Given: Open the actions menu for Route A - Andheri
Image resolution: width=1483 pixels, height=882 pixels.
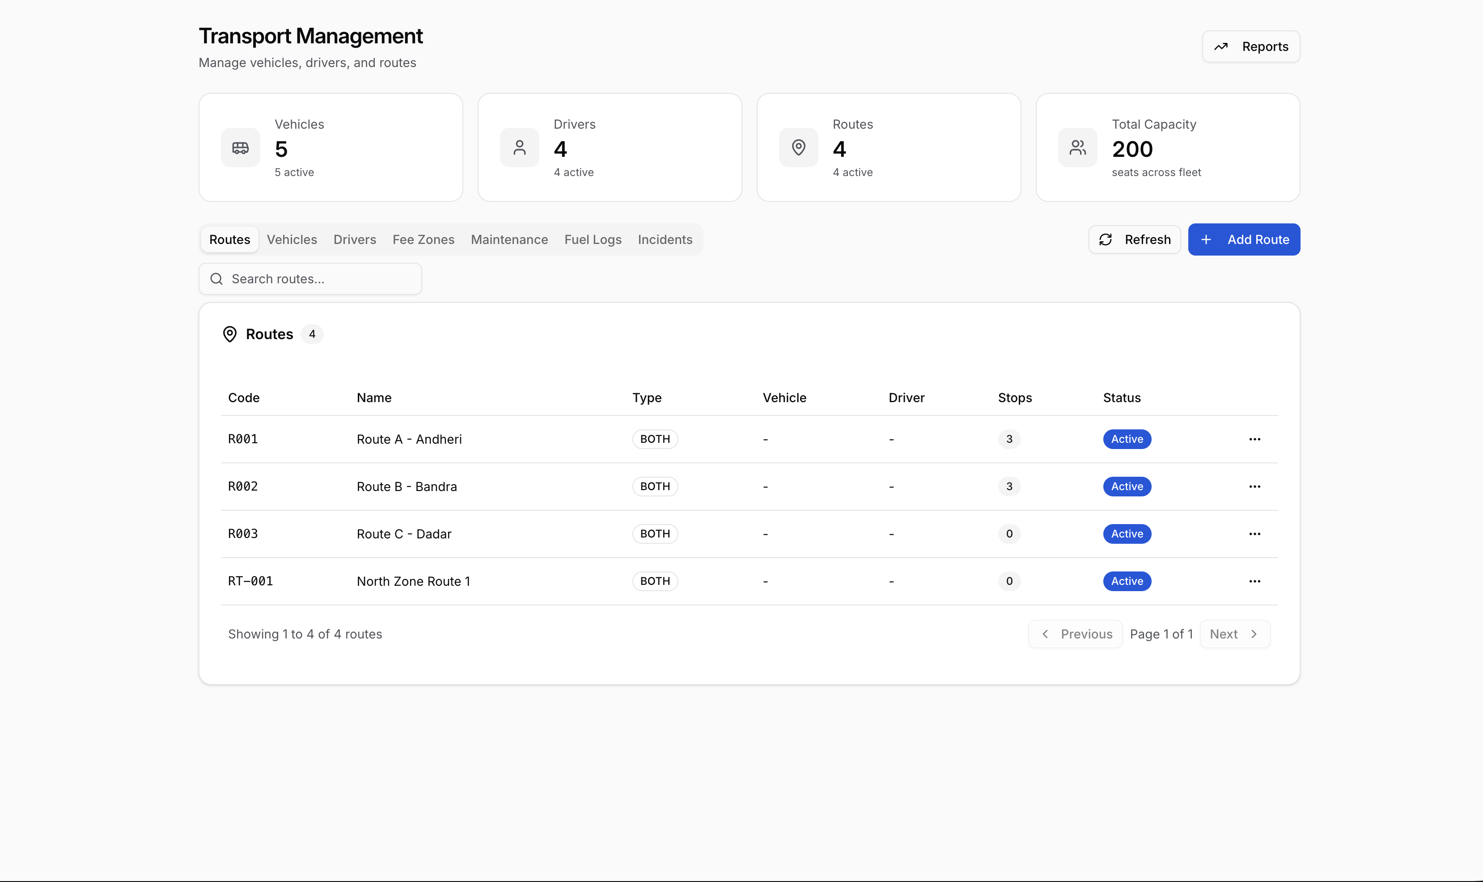Looking at the screenshot, I should point(1254,439).
